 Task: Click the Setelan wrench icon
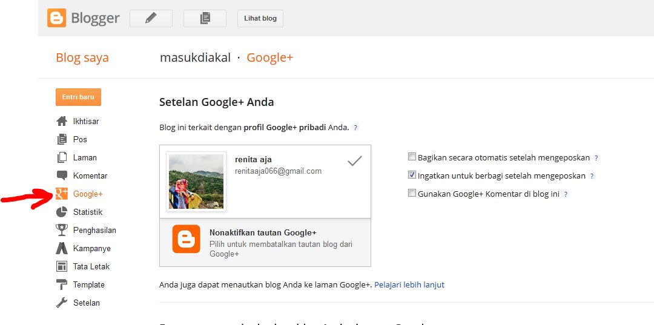pos(62,303)
